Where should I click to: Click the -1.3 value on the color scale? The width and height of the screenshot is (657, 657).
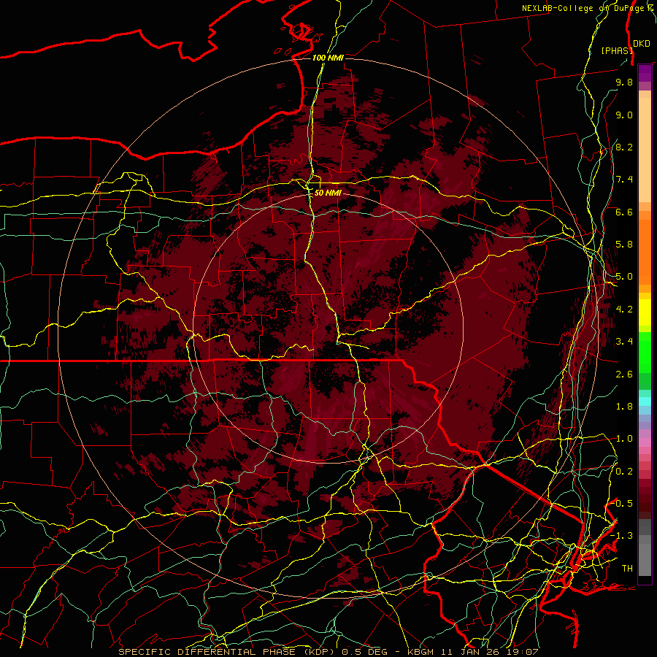[x=622, y=536]
